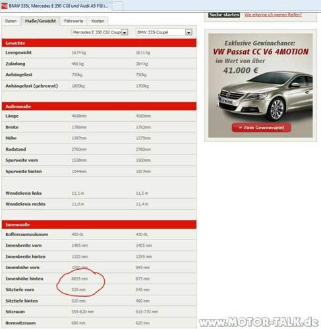
Task: Click the BMW Zuladung value 384 kg
Action: 142,64
